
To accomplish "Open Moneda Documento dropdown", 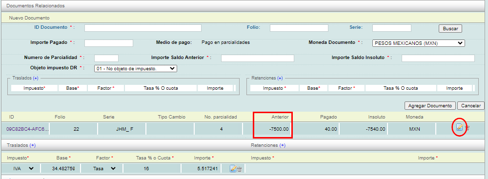I will (x=419, y=43).
